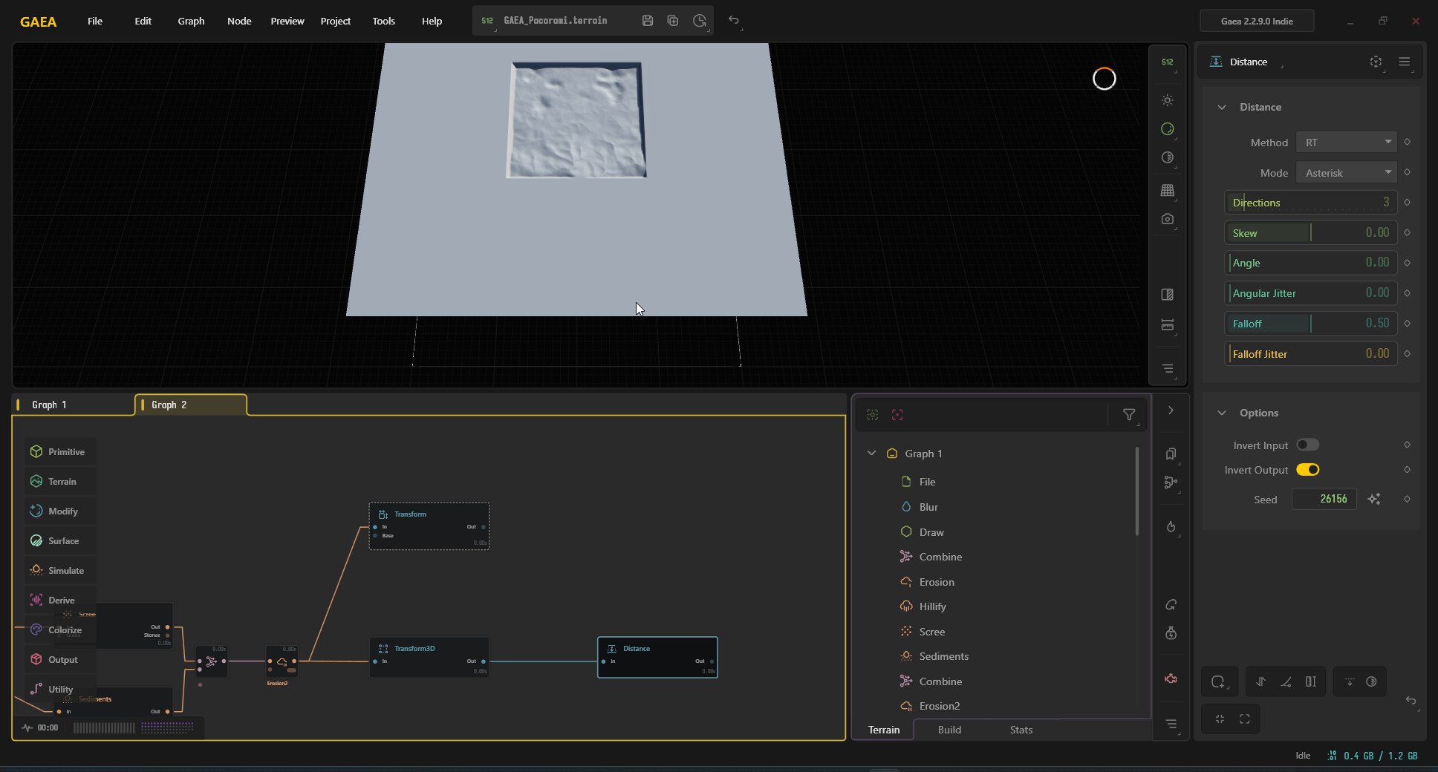This screenshot has height=772, width=1438.
Task: Open the Mode dropdown showing Asterisk
Action: tap(1347, 172)
